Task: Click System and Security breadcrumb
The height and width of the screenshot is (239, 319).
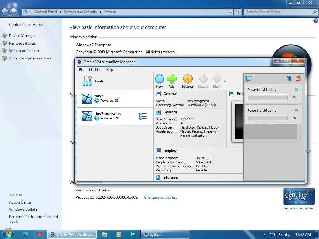Action: click(x=81, y=12)
